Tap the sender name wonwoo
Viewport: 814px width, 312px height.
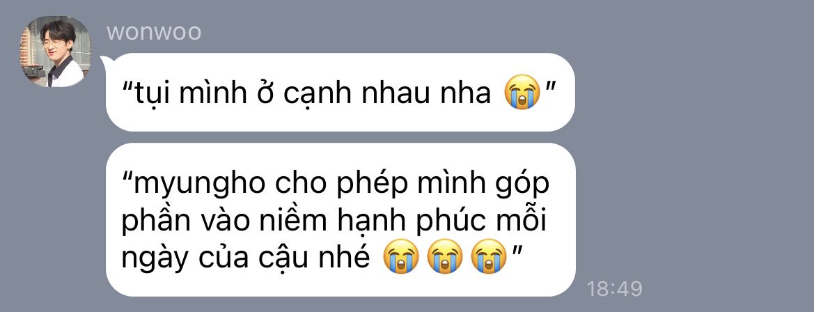click(154, 31)
